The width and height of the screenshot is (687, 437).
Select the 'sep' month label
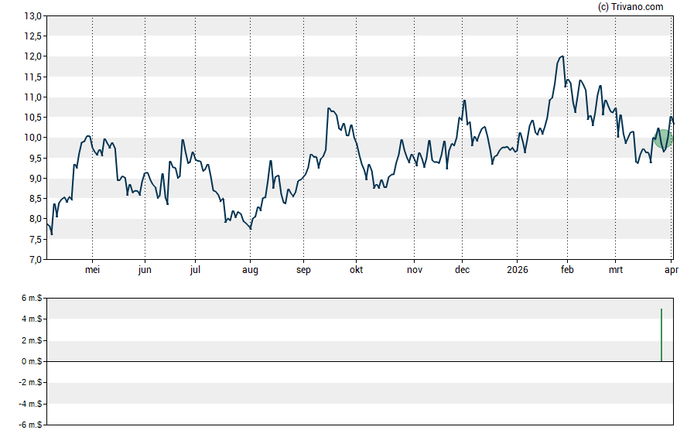point(303,270)
